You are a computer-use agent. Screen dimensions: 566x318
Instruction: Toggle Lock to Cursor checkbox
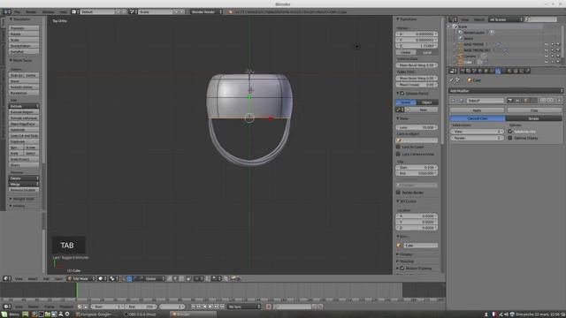coord(399,147)
